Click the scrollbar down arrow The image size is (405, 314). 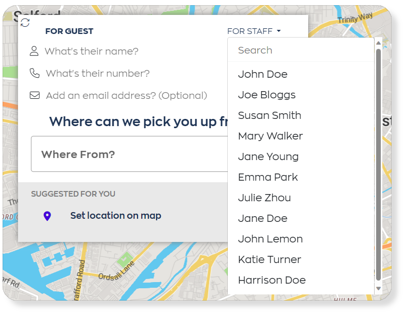click(x=378, y=288)
